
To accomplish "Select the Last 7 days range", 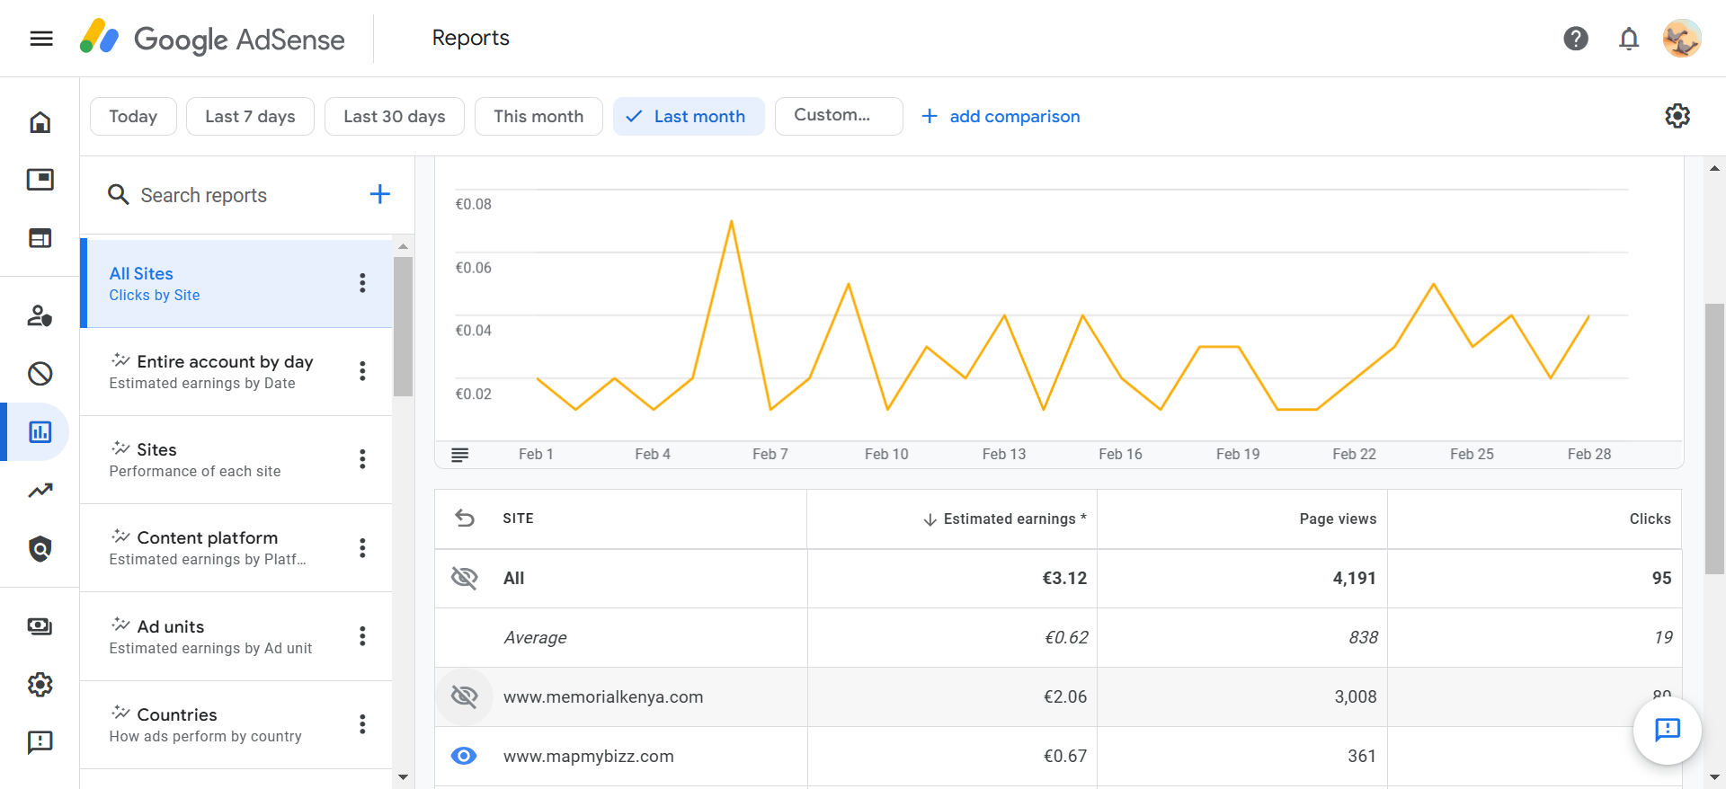I will tap(250, 116).
